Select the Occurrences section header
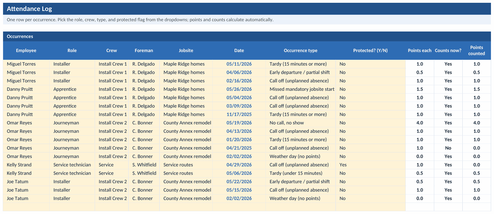This screenshot has height=214, width=494. 247,36
